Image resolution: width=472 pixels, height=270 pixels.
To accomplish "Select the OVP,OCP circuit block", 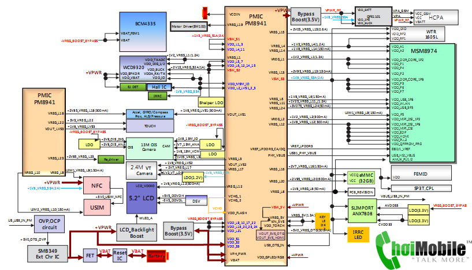I will tap(49, 224).
